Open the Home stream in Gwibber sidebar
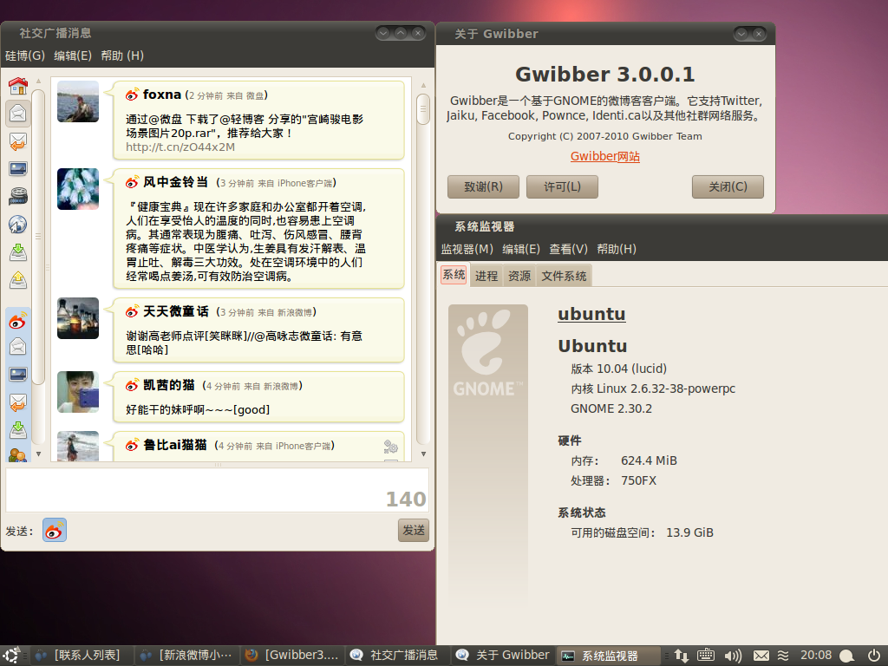The image size is (888, 666). [x=18, y=86]
